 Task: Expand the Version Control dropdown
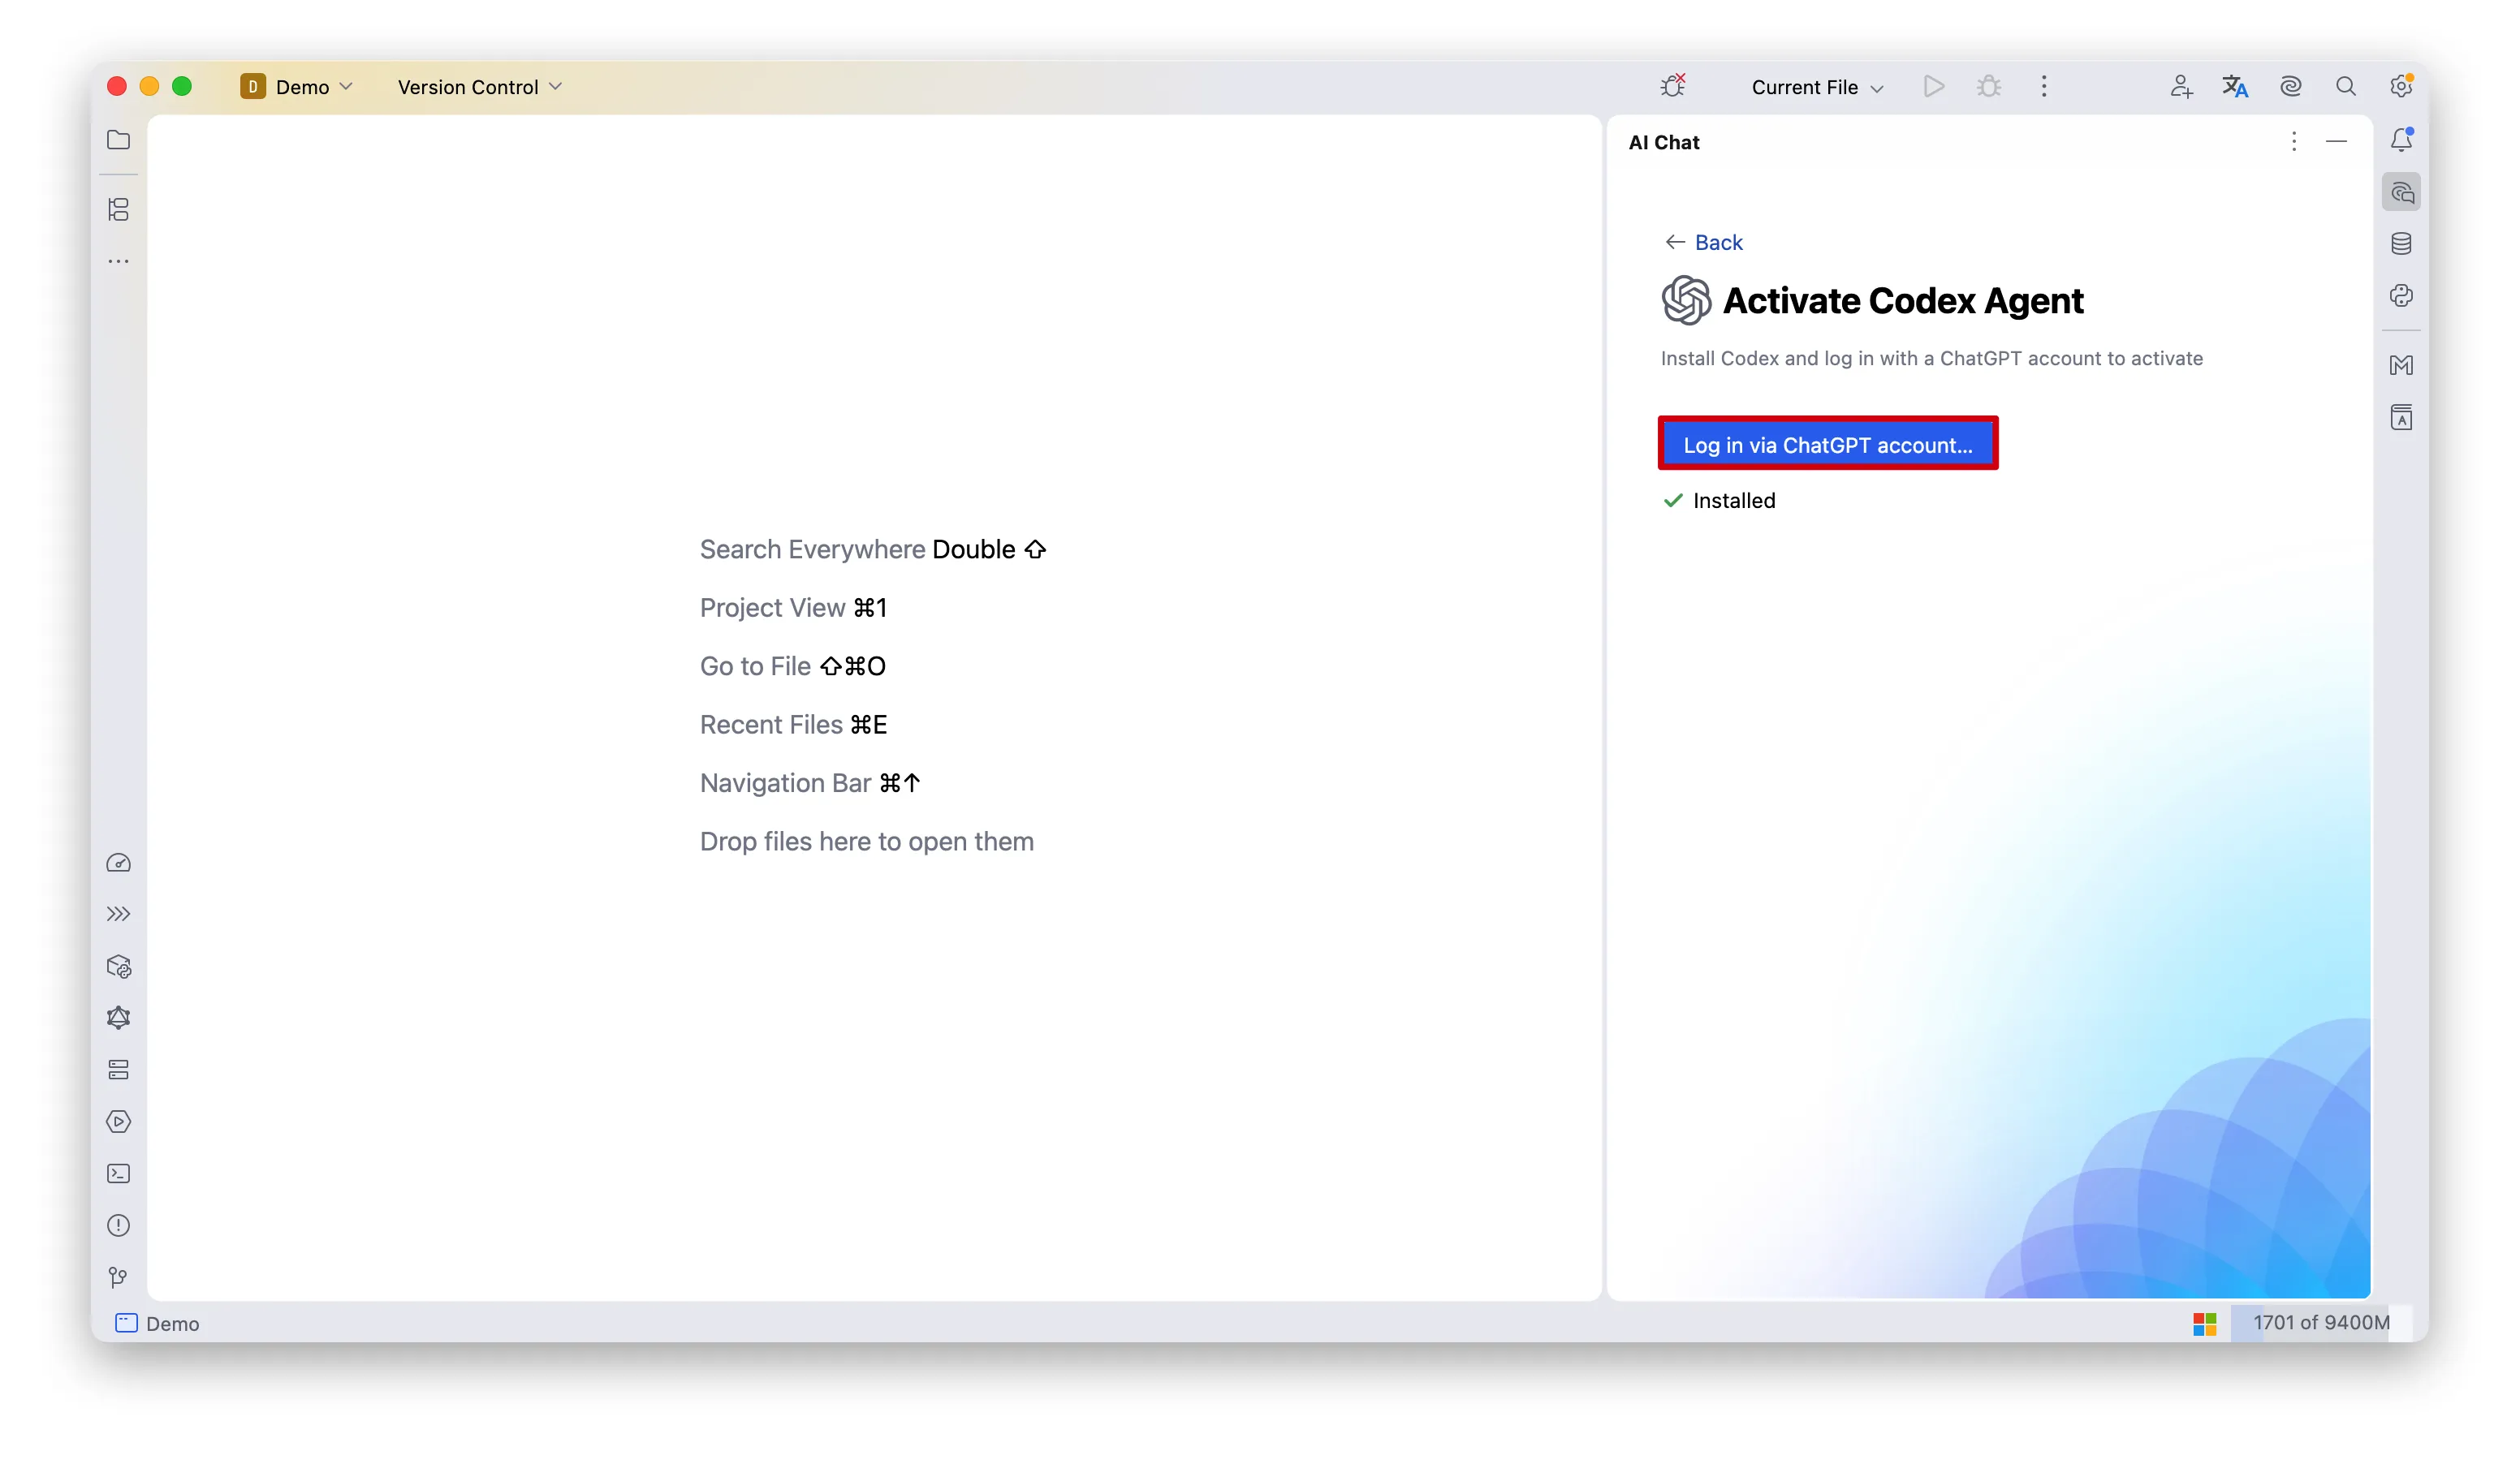pyautogui.click(x=480, y=87)
